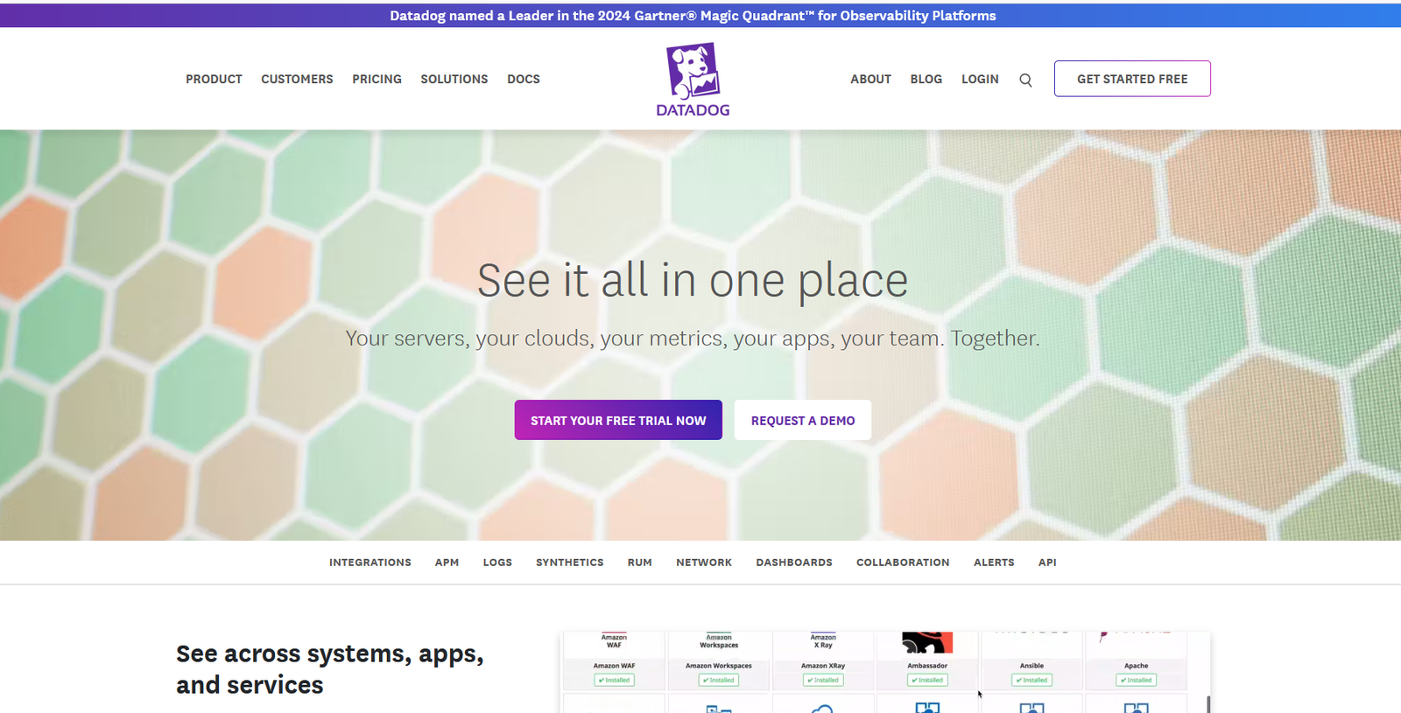Open the DOCS link

pyautogui.click(x=524, y=79)
